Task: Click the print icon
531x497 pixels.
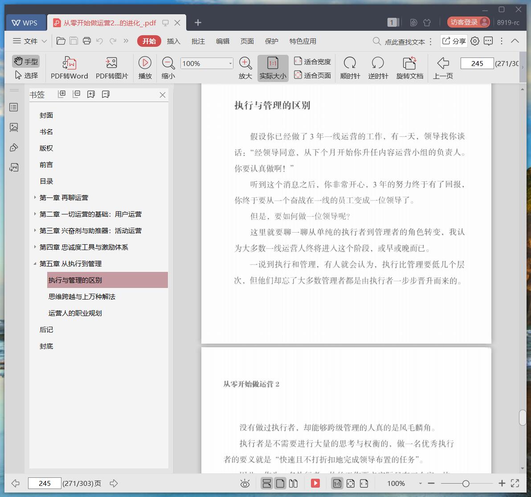Action: [87, 41]
